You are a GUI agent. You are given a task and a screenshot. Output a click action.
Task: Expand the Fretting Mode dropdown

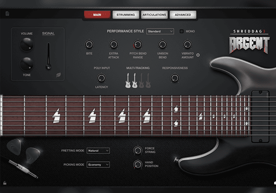pos(98,150)
